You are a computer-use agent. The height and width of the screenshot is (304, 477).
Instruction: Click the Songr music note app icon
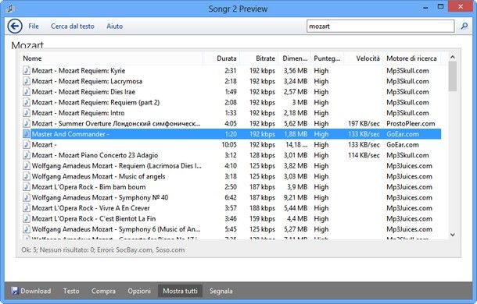(11, 9)
